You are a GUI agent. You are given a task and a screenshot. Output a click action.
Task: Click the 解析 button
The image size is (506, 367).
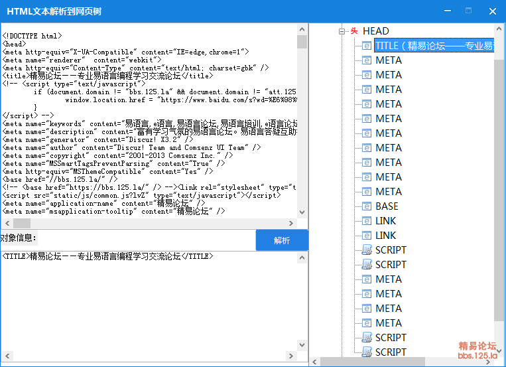point(282,240)
